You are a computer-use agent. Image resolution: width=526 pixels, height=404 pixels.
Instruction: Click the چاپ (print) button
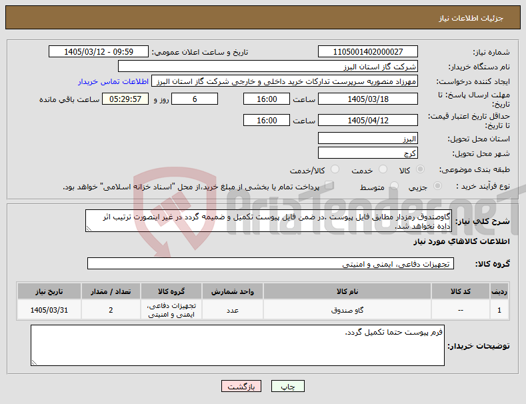288,386
